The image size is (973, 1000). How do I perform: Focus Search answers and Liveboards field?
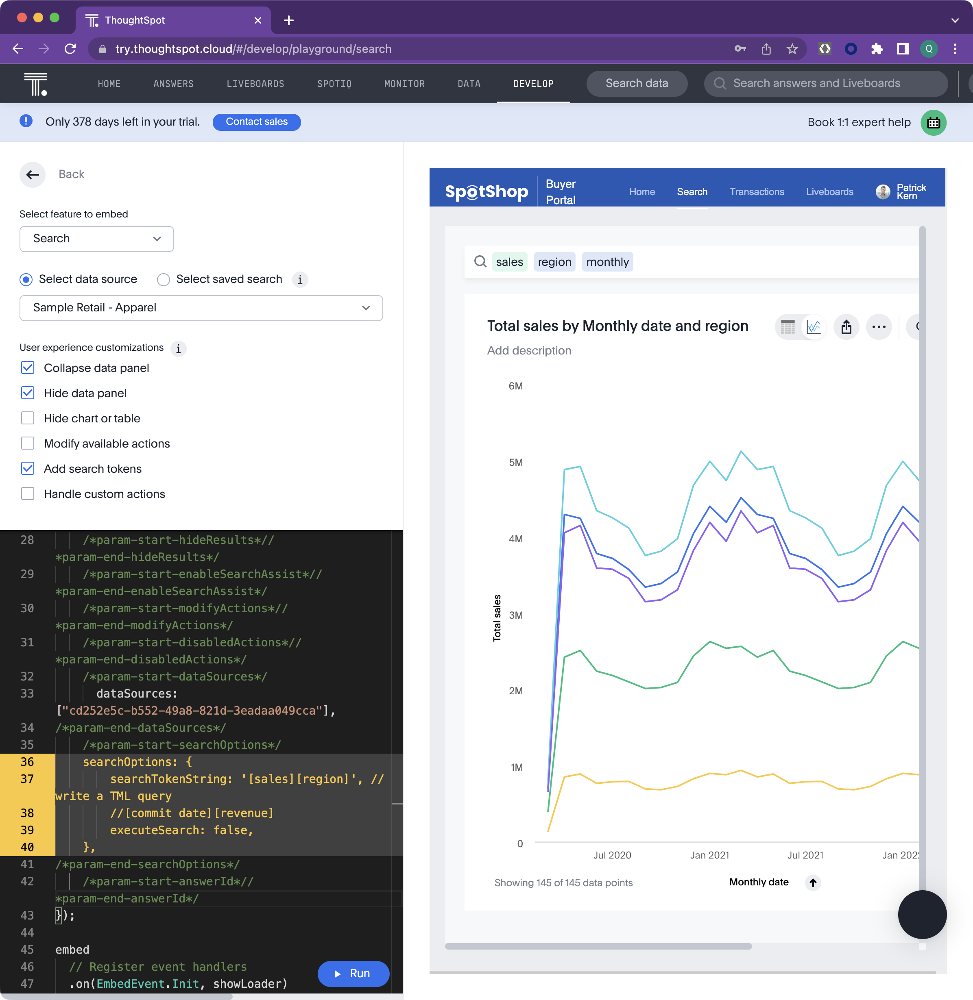[x=826, y=83]
